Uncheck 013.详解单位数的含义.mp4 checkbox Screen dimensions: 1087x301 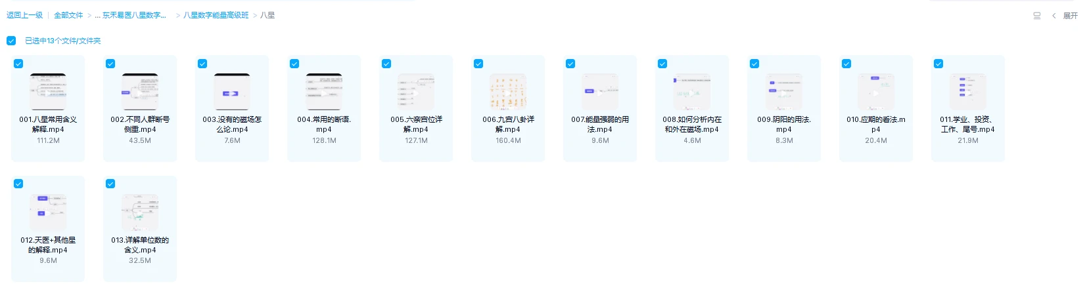pos(110,184)
